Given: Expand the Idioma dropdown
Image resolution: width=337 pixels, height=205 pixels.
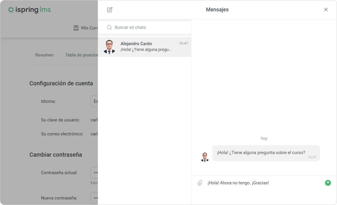Looking at the screenshot, I should pyautogui.click(x=94, y=101).
